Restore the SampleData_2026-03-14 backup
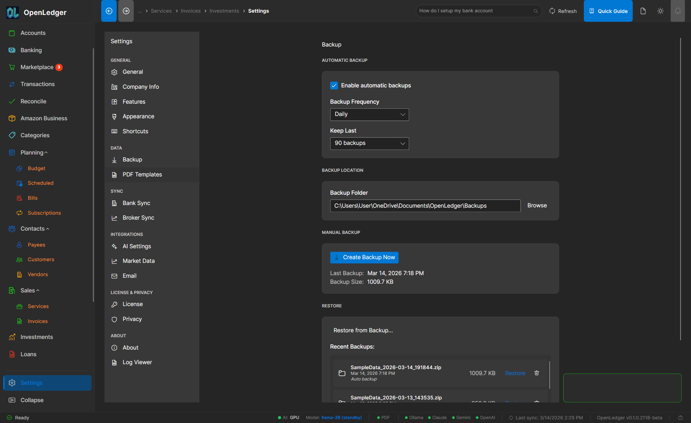 515,373
